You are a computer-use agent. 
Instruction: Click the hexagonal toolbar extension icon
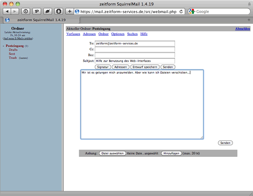click(x=59, y=12)
